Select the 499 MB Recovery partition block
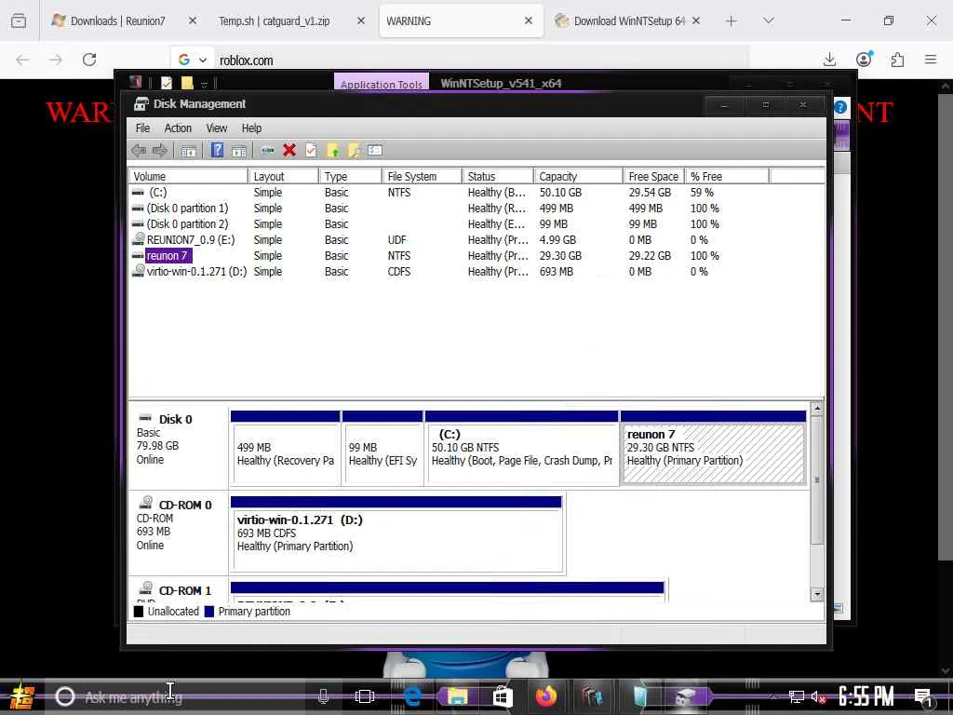The width and height of the screenshot is (953, 715). [285, 449]
